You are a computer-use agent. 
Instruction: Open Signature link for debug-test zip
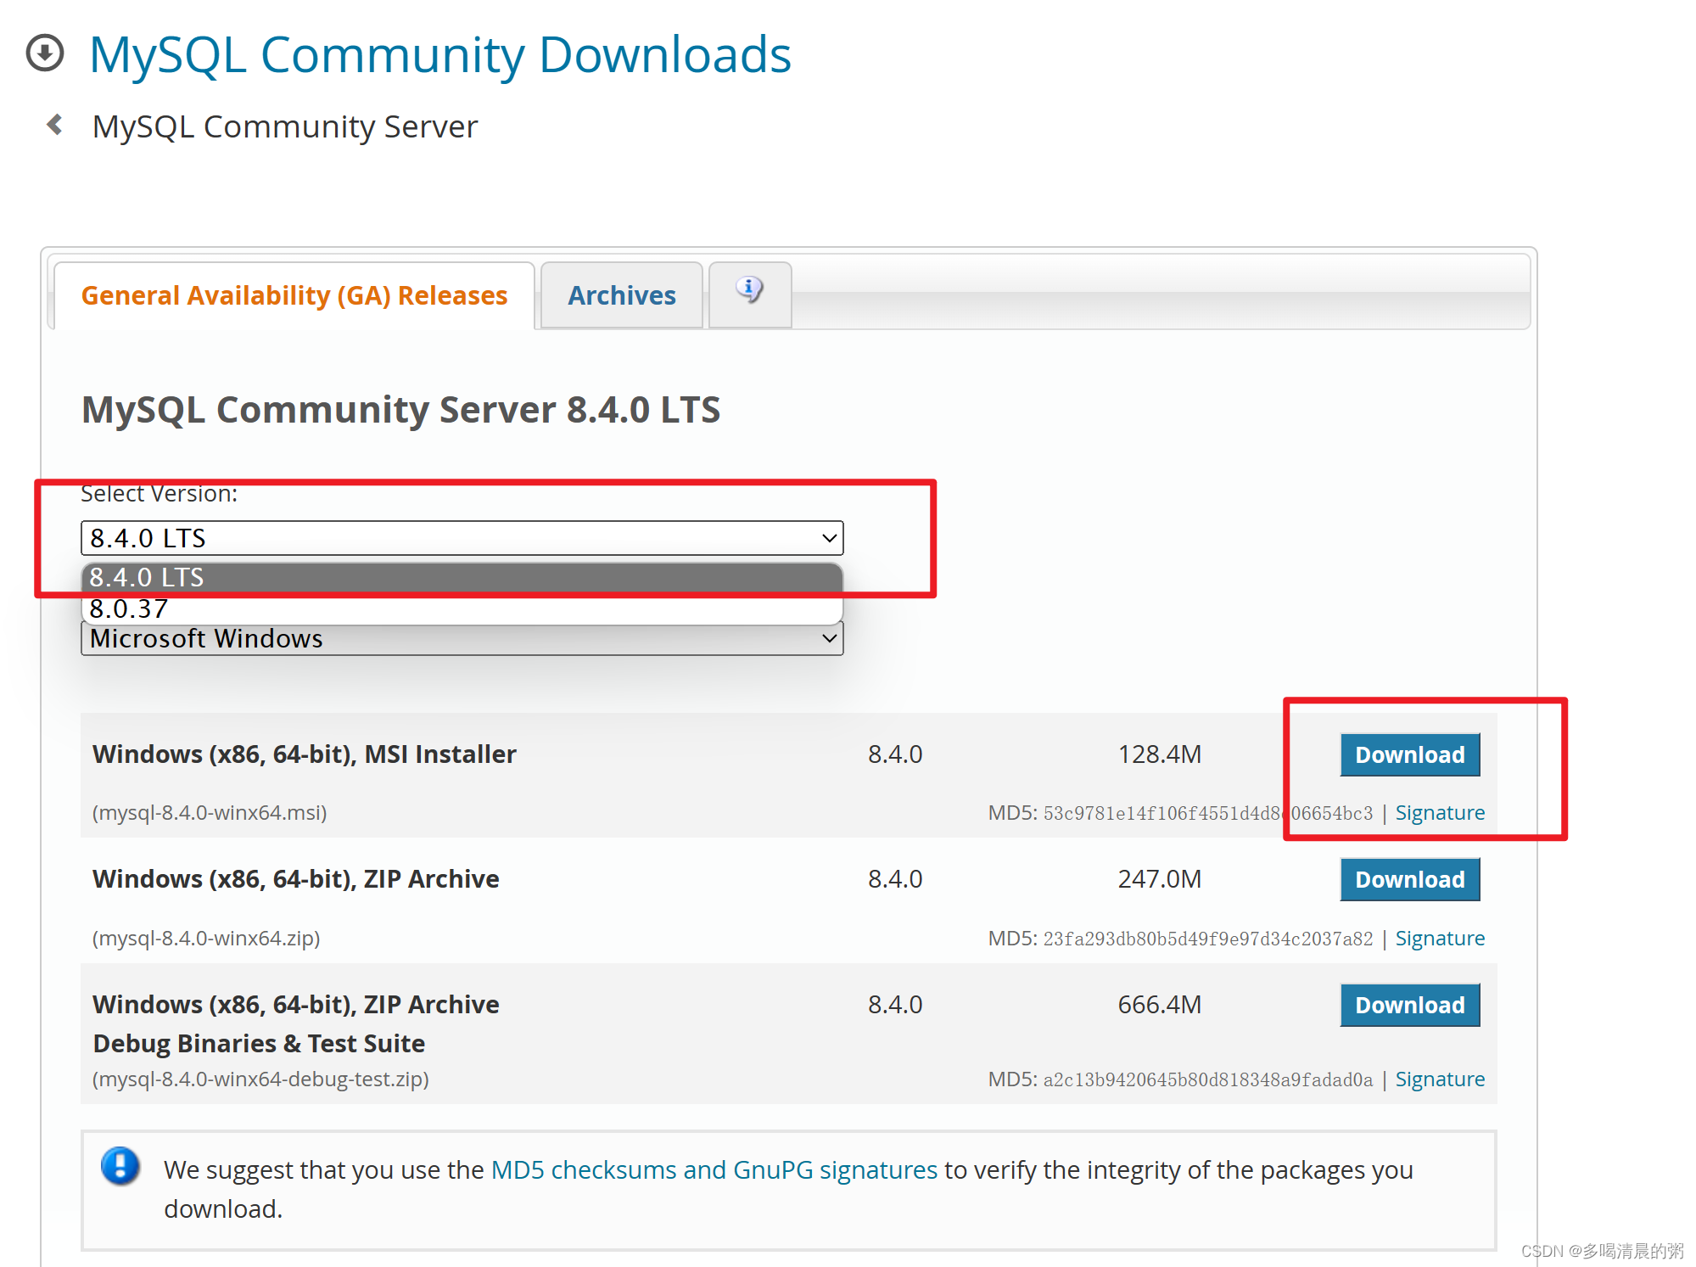click(1440, 1079)
